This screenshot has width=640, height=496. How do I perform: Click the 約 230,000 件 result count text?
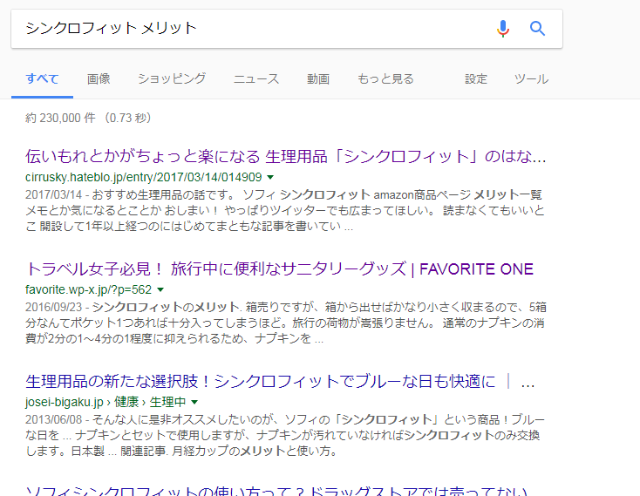(x=60, y=119)
